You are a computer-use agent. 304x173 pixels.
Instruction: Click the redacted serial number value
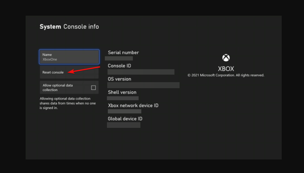click(119, 58)
